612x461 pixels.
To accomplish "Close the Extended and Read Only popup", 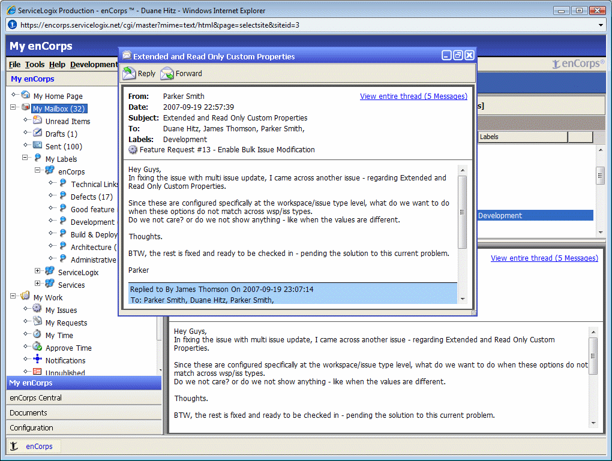I will click(470, 55).
